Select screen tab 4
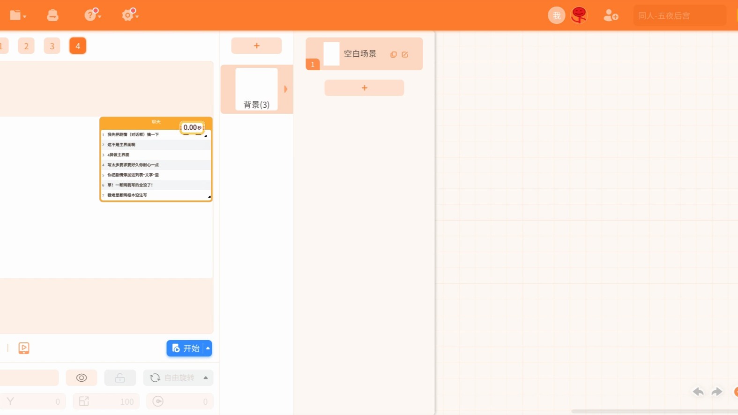Screen dimensions: 738x415 78,46
